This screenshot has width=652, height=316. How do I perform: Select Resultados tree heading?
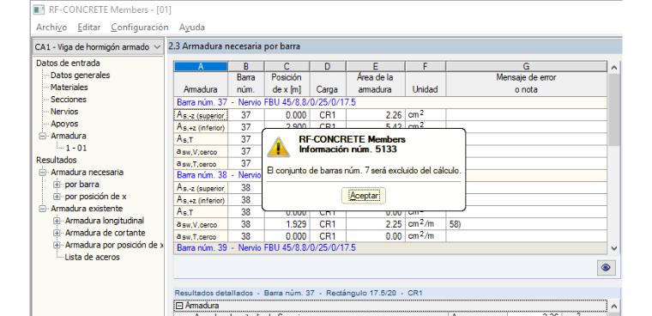point(57,160)
